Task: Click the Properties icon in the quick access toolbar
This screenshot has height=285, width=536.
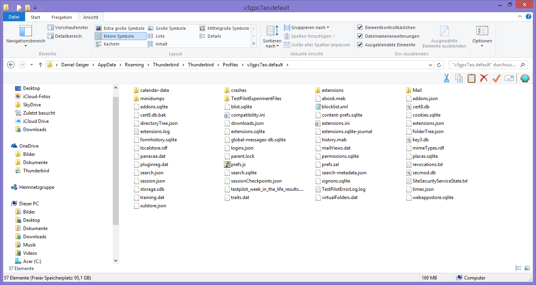Action: (x=19, y=7)
